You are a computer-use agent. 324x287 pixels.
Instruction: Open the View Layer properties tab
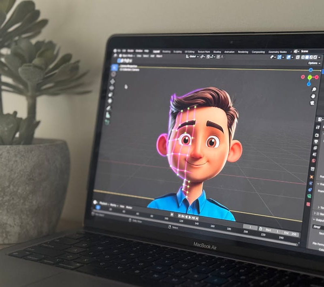tap(315, 148)
